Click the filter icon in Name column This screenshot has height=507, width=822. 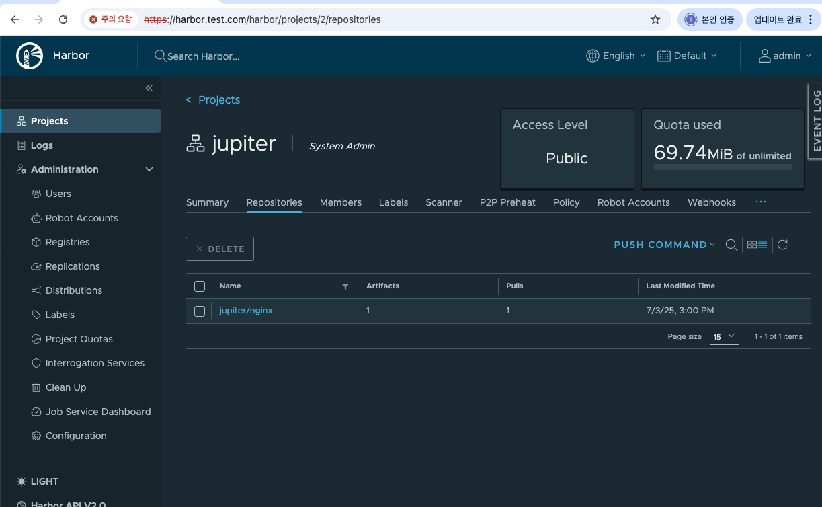click(x=345, y=286)
